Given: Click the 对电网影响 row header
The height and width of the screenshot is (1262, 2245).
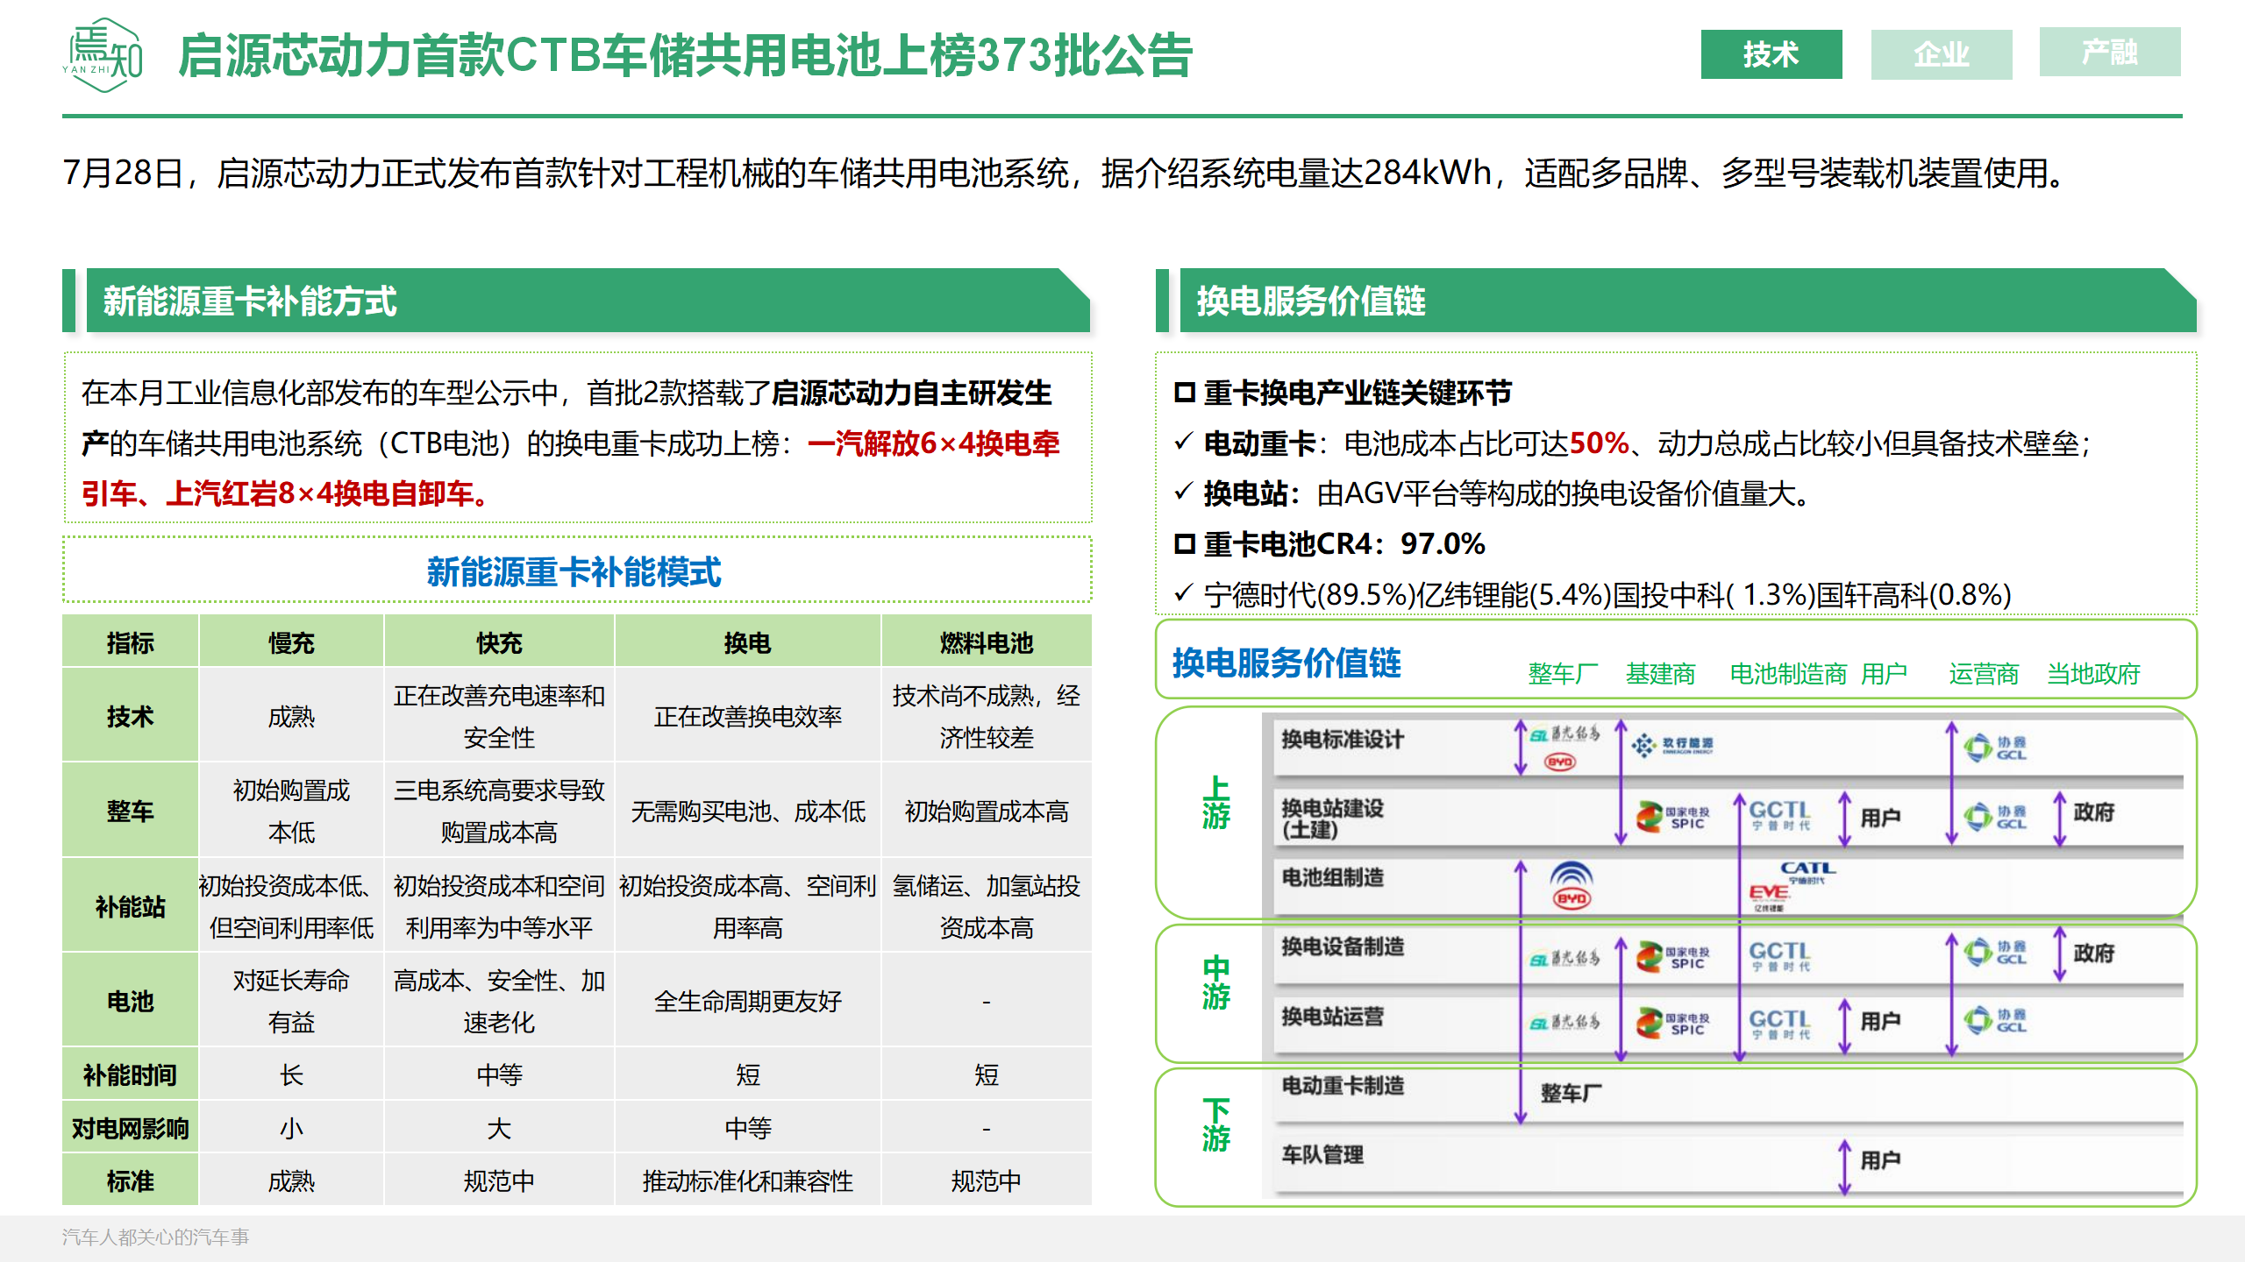Looking at the screenshot, I should pos(130,1128).
